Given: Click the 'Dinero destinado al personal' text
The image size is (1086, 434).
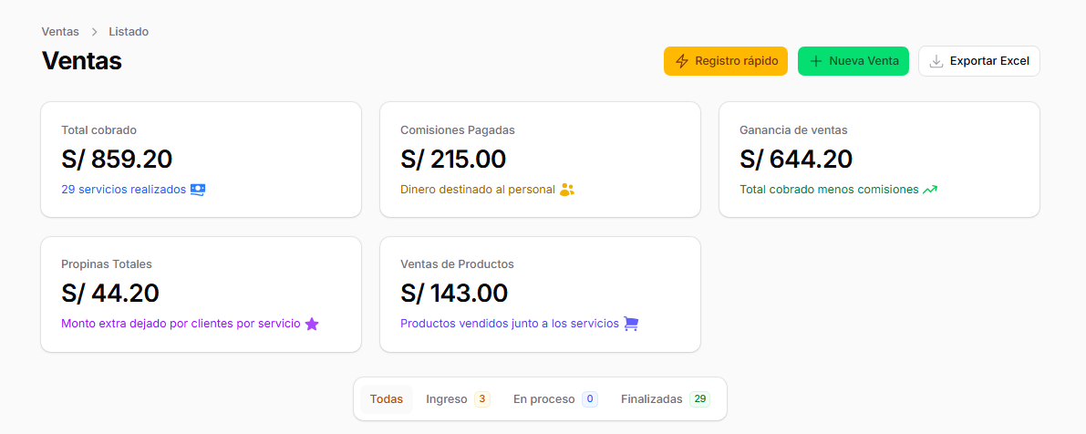Looking at the screenshot, I should (x=478, y=189).
